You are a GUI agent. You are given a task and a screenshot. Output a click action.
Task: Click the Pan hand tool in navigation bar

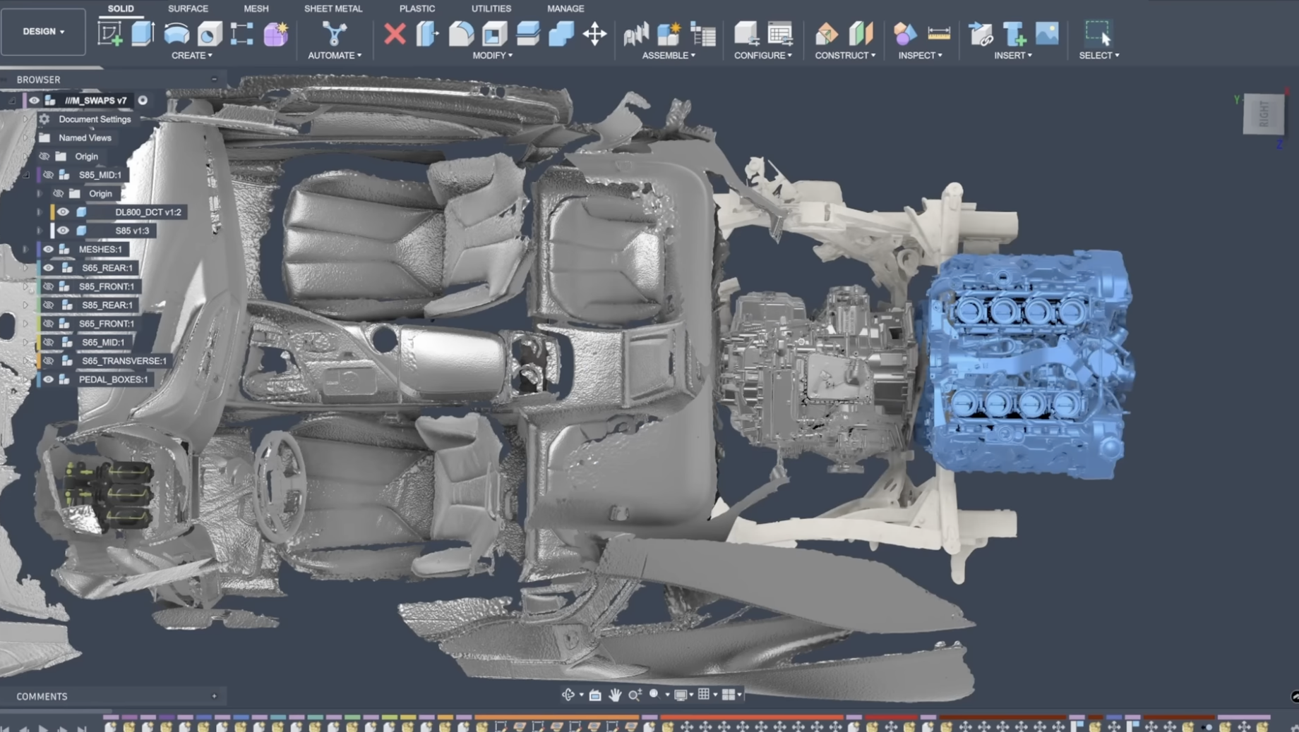tap(615, 695)
